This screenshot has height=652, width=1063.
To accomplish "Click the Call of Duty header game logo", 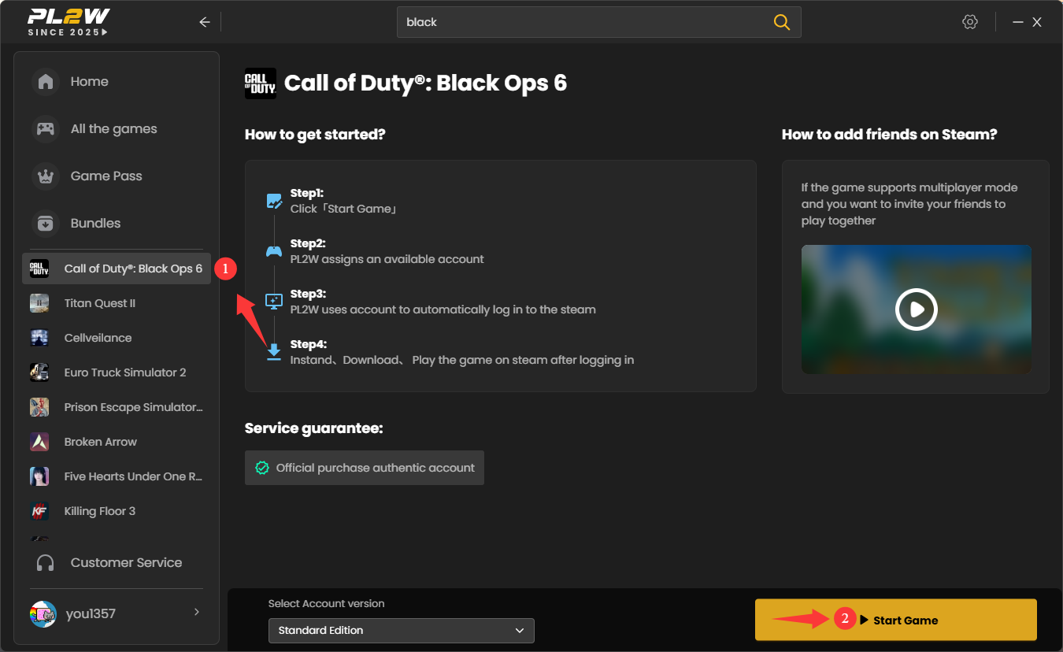I will tap(261, 83).
